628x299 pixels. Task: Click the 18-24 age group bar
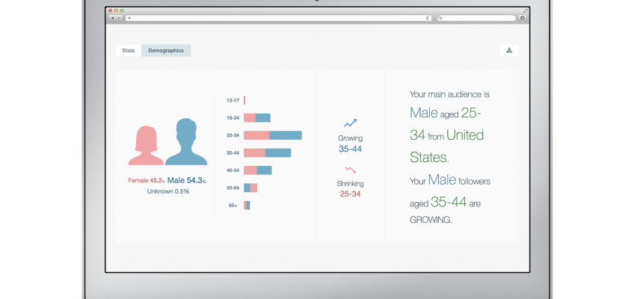[256, 118]
